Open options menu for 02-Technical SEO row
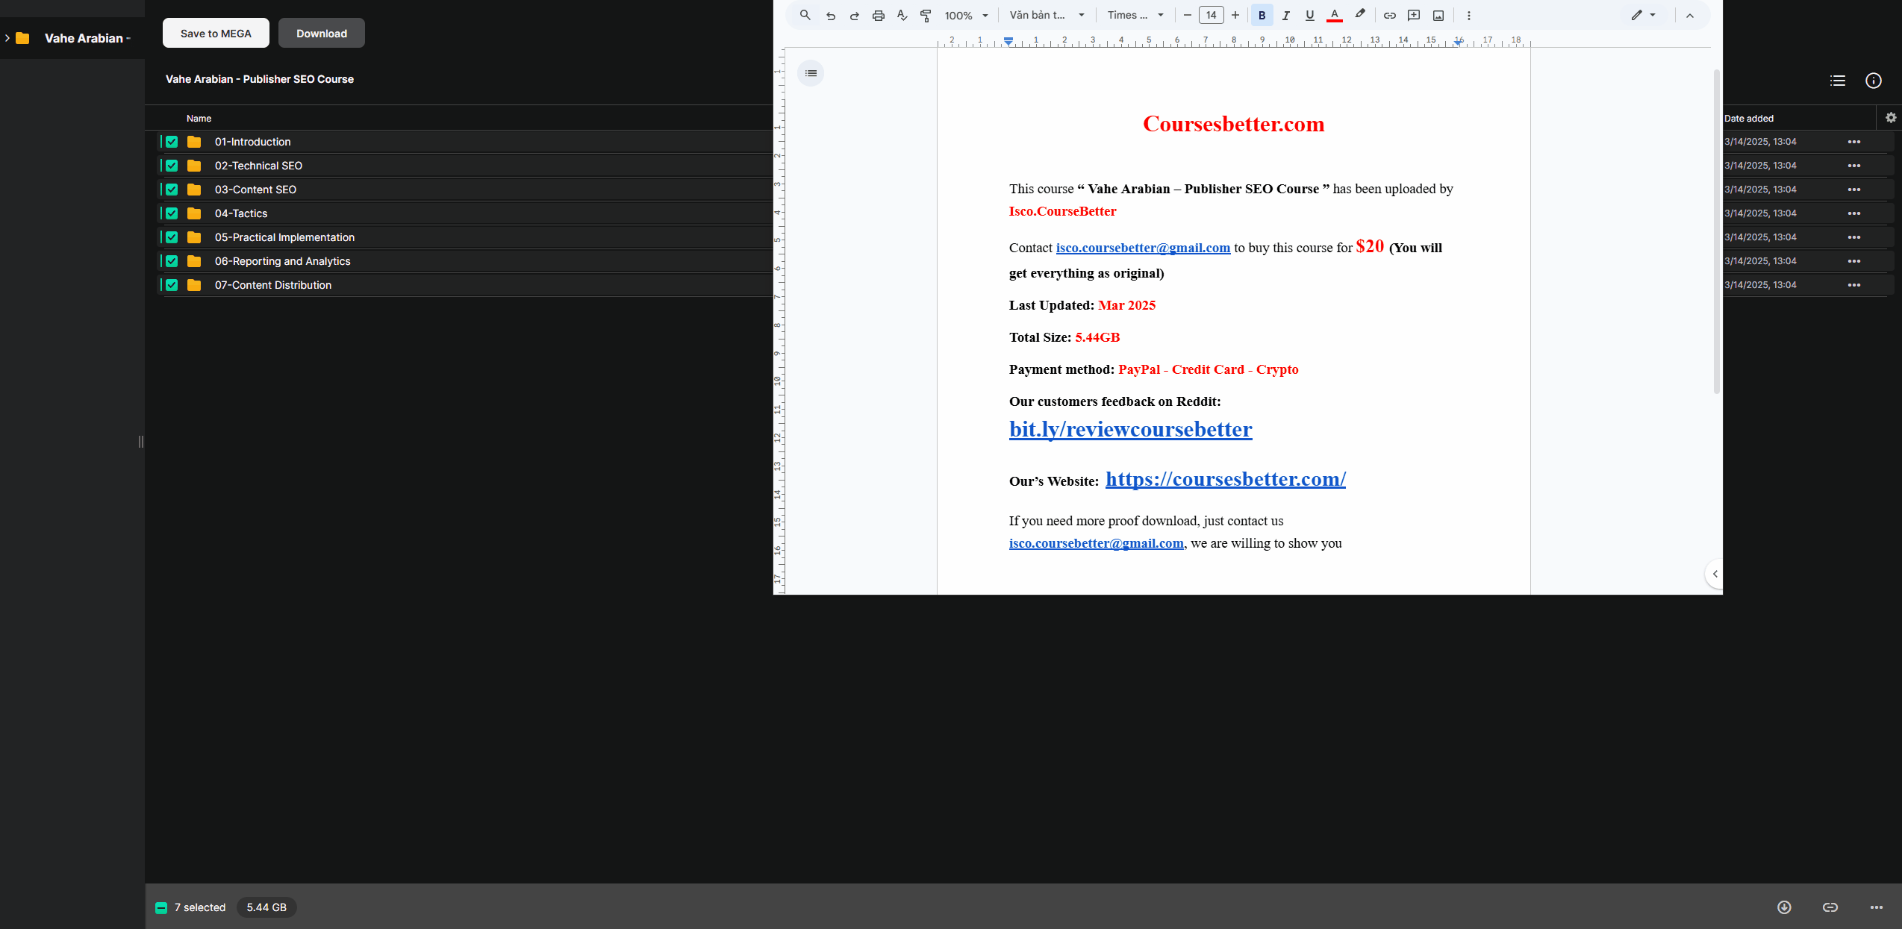1902x929 pixels. click(x=1853, y=166)
